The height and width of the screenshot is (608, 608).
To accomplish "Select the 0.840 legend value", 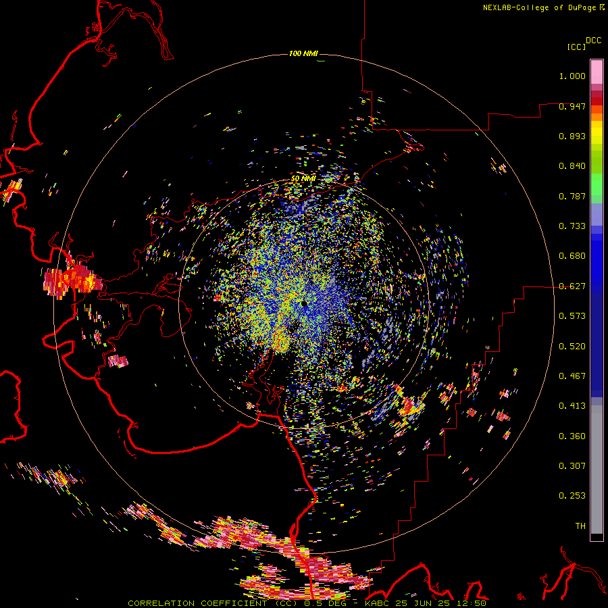I will point(572,166).
